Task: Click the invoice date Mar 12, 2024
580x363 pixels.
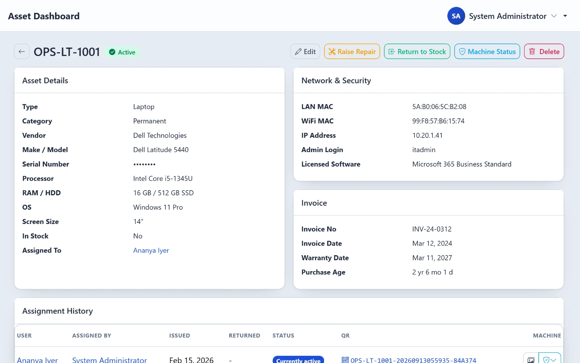Action: [x=432, y=244]
